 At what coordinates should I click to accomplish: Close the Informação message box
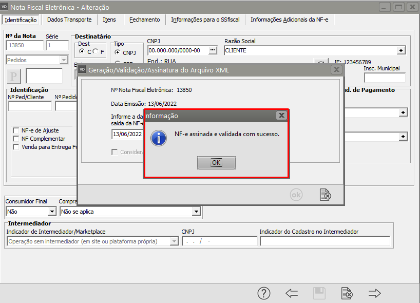pyautogui.click(x=281, y=116)
